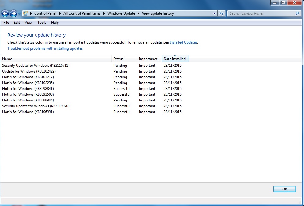Select Security Update for Windows (KB3110711)
This screenshot has width=304, height=206.
36,66
